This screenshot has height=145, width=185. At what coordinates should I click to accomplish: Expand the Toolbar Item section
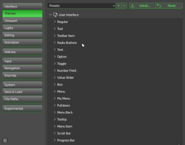click(x=55, y=36)
